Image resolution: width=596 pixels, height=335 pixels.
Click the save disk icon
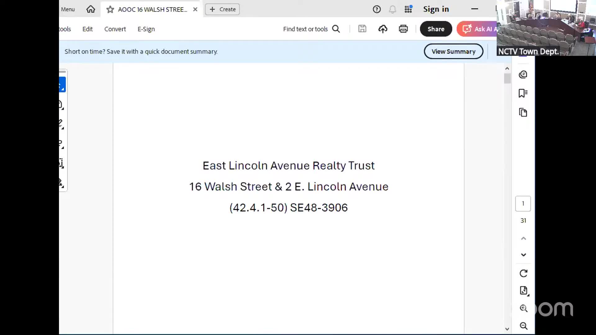(x=362, y=29)
